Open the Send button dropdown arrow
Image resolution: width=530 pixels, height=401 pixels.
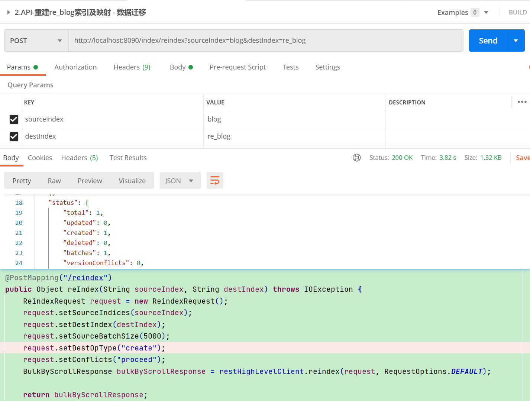click(x=516, y=41)
